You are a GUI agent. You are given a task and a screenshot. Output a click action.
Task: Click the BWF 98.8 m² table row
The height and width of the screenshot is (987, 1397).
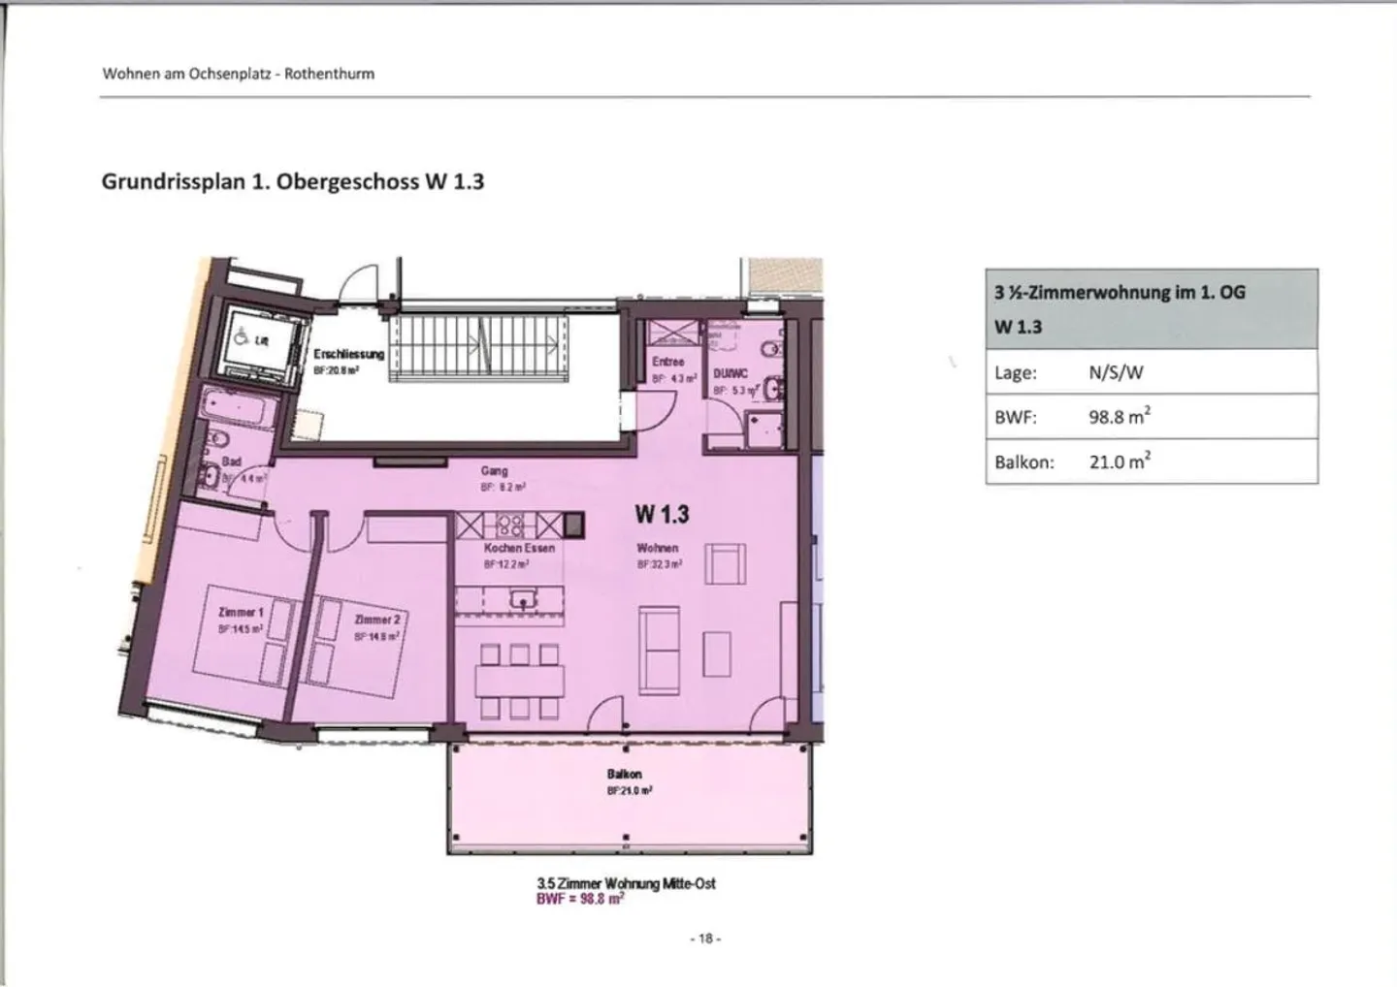pyautogui.click(x=1151, y=417)
